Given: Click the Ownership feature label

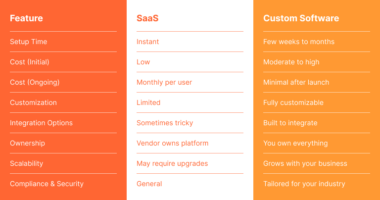Looking at the screenshot, I should point(27,143).
